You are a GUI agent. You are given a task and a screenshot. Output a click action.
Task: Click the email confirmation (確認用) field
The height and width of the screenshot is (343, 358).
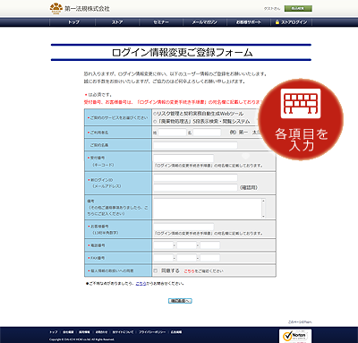195,187
